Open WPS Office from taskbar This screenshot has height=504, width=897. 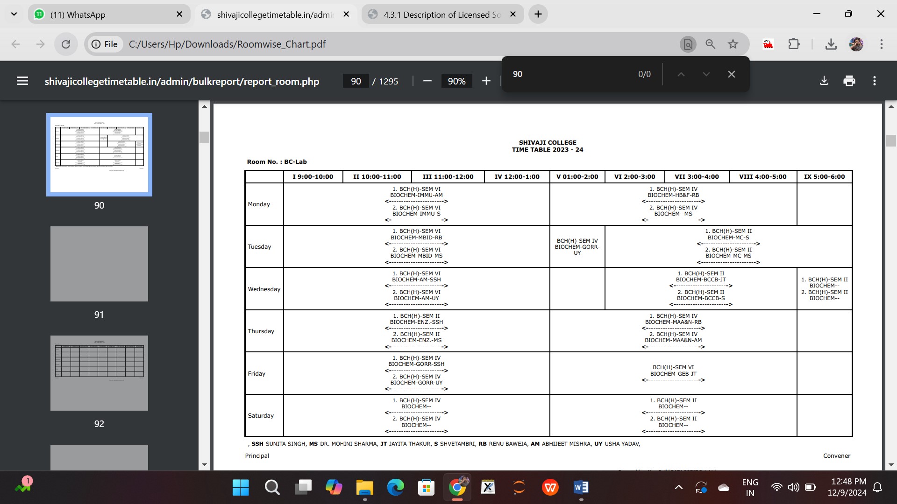click(550, 488)
